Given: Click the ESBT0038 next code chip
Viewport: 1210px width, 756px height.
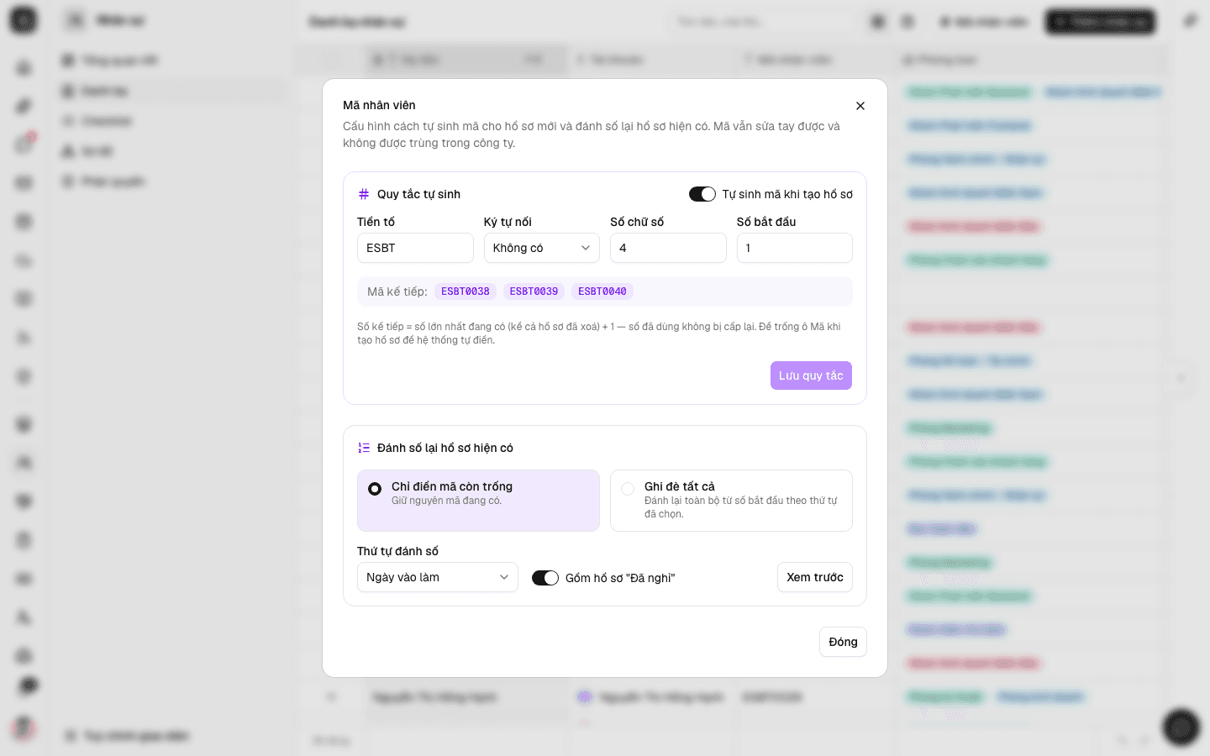Looking at the screenshot, I should click(x=466, y=291).
